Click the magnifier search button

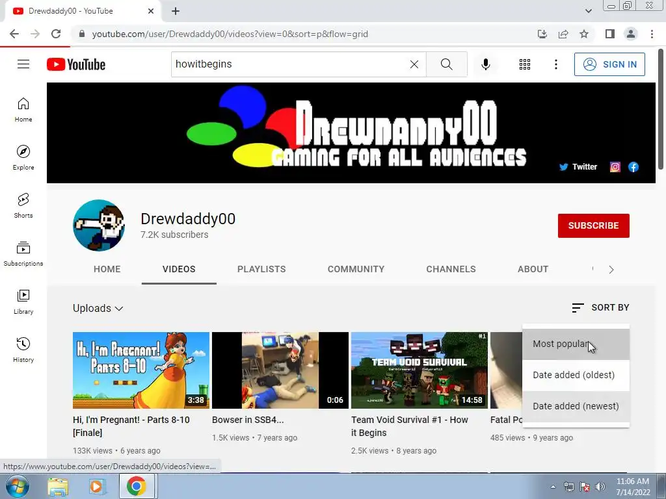(446, 64)
